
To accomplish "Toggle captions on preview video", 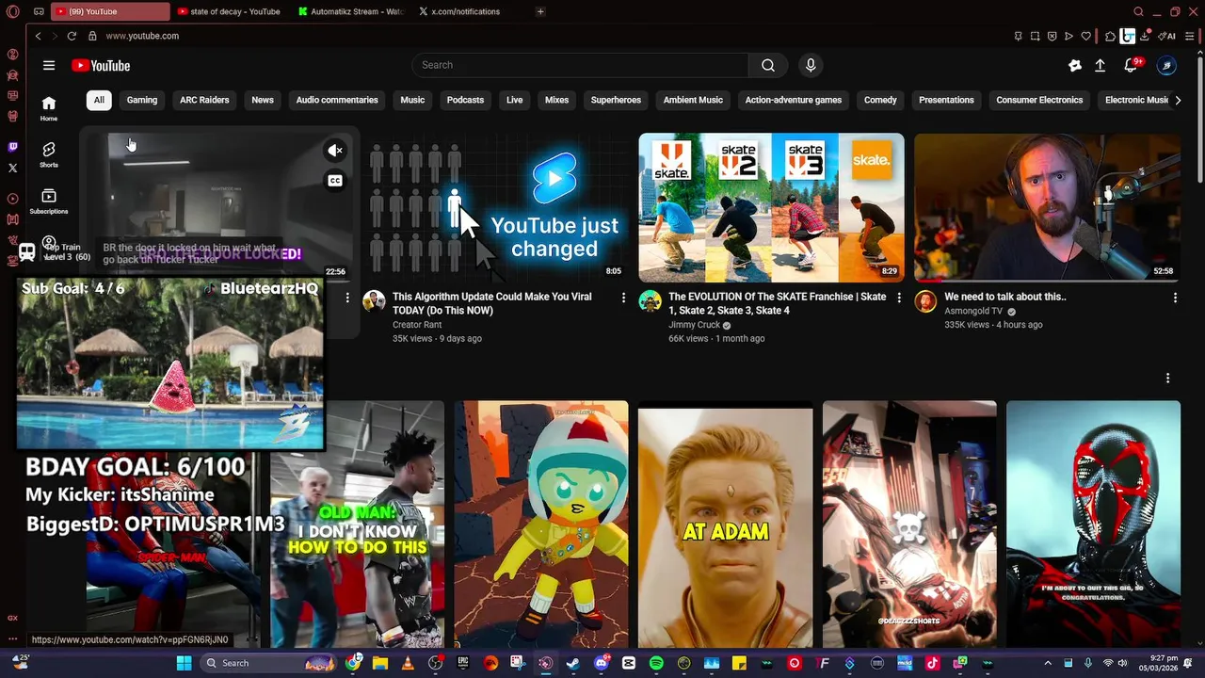I will tap(335, 181).
